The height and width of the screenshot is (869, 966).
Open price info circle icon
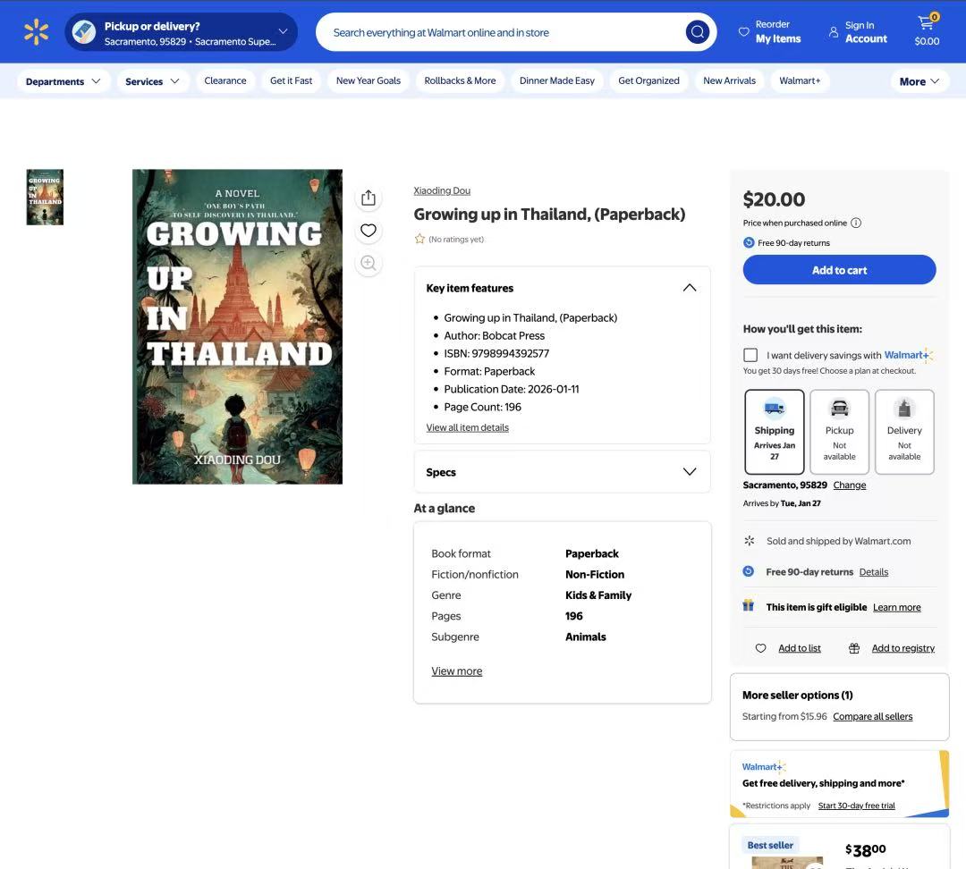click(856, 223)
